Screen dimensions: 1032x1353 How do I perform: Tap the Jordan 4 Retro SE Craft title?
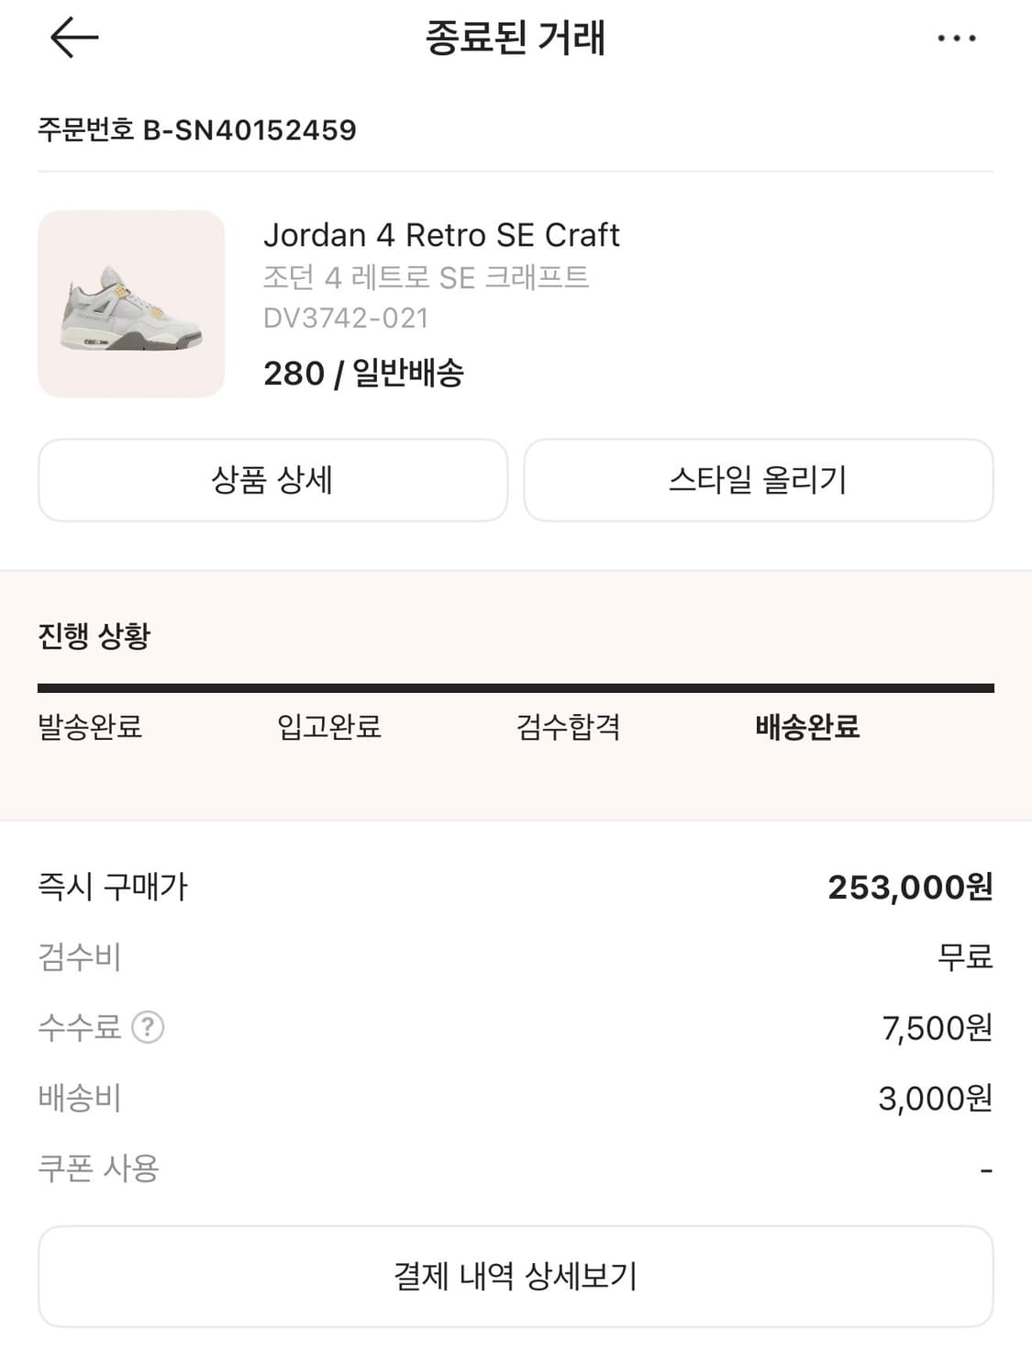point(441,235)
